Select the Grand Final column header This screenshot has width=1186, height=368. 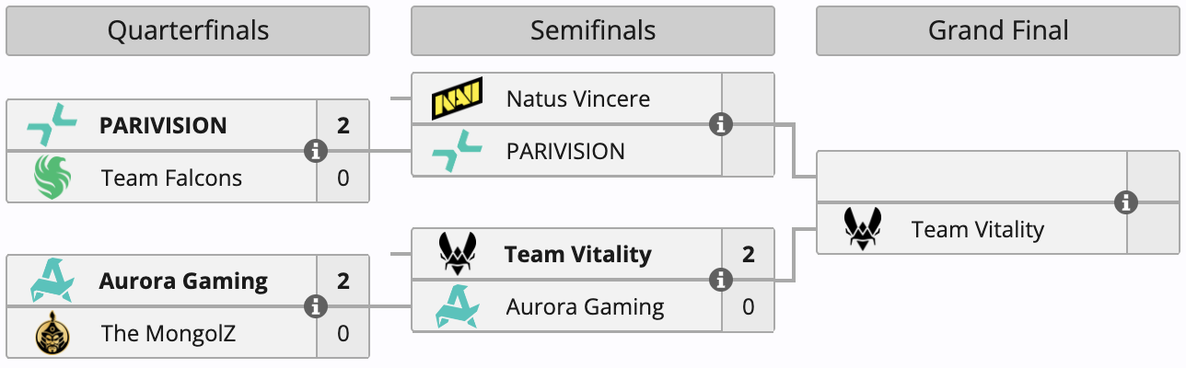998,30
